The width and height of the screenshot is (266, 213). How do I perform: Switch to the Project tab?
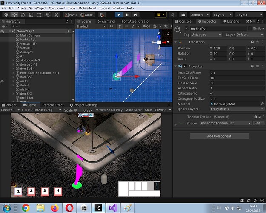[x=9, y=105]
